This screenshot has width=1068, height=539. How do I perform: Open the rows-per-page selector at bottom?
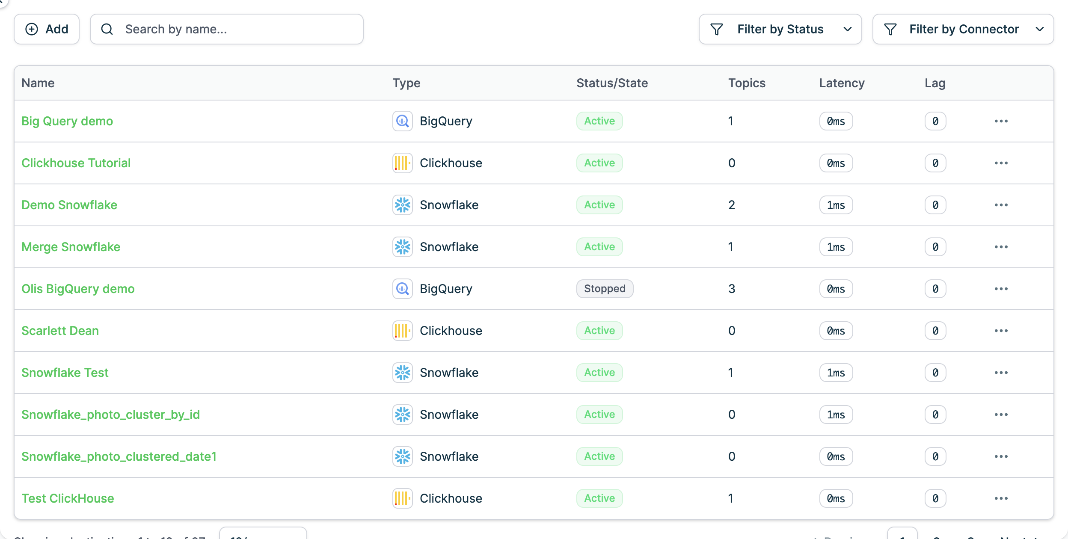pos(263,534)
